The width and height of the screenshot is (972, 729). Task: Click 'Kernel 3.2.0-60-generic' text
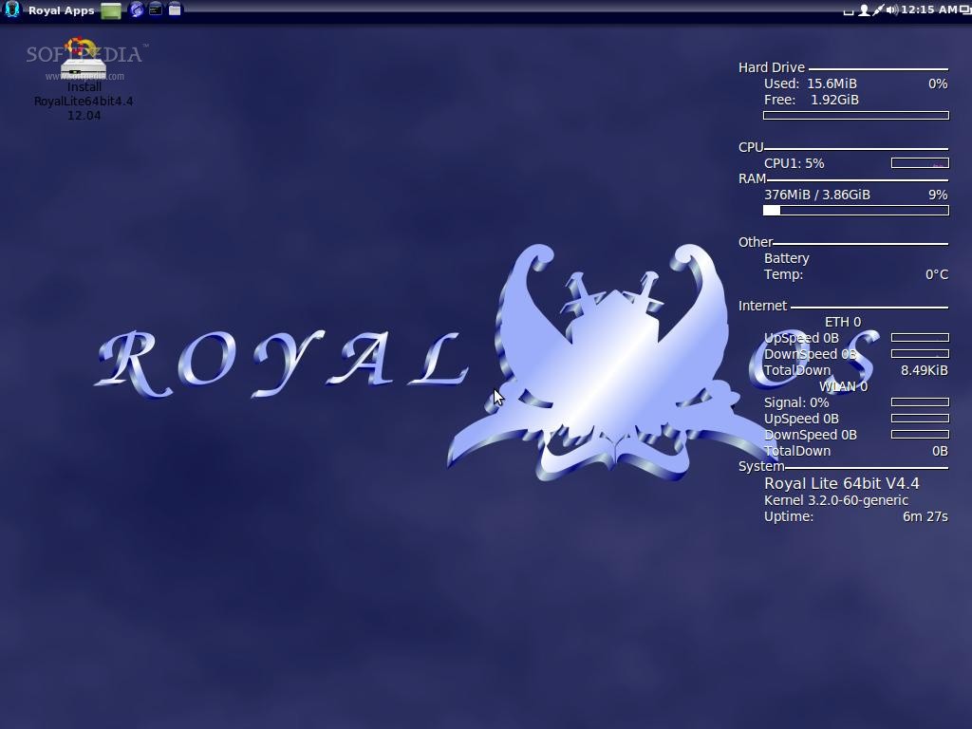[x=835, y=500]
